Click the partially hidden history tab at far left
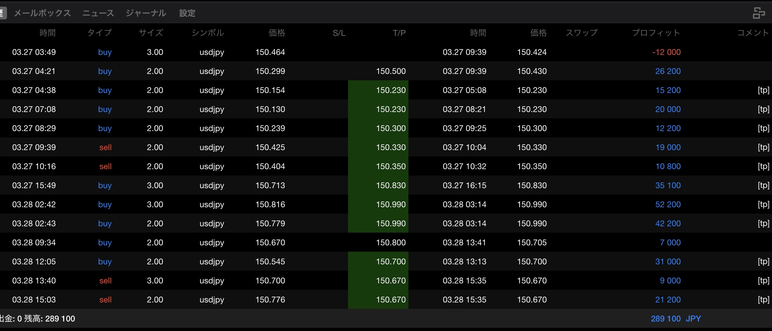 (3, 13)
